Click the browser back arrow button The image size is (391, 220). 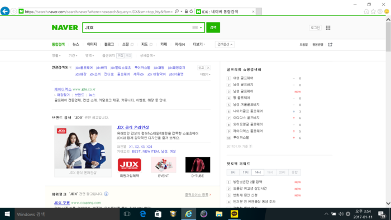pos(5,11)
